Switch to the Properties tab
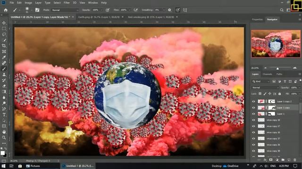This screenshot has width=302, height=169. [257, 20]
